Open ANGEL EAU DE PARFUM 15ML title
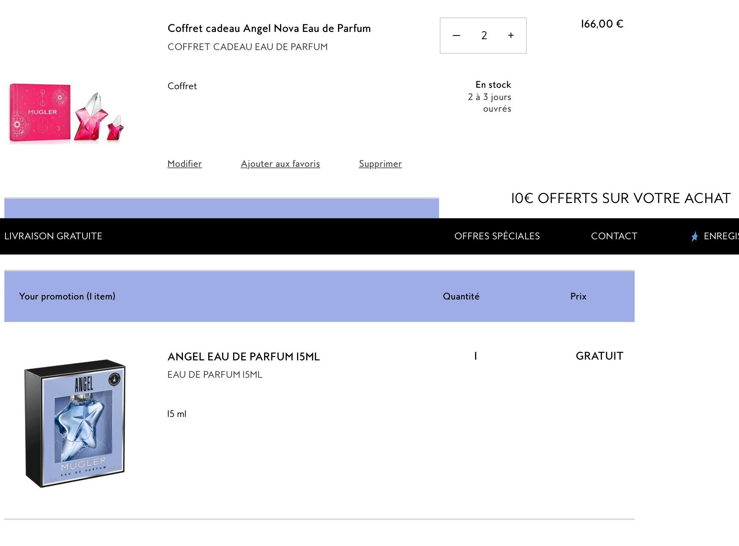This screenshot has height=546, width=739. pos(243,357)
